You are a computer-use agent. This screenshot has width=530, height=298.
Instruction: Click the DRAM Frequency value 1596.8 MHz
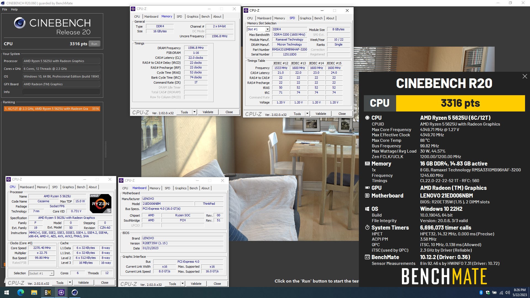click(196, 48)
